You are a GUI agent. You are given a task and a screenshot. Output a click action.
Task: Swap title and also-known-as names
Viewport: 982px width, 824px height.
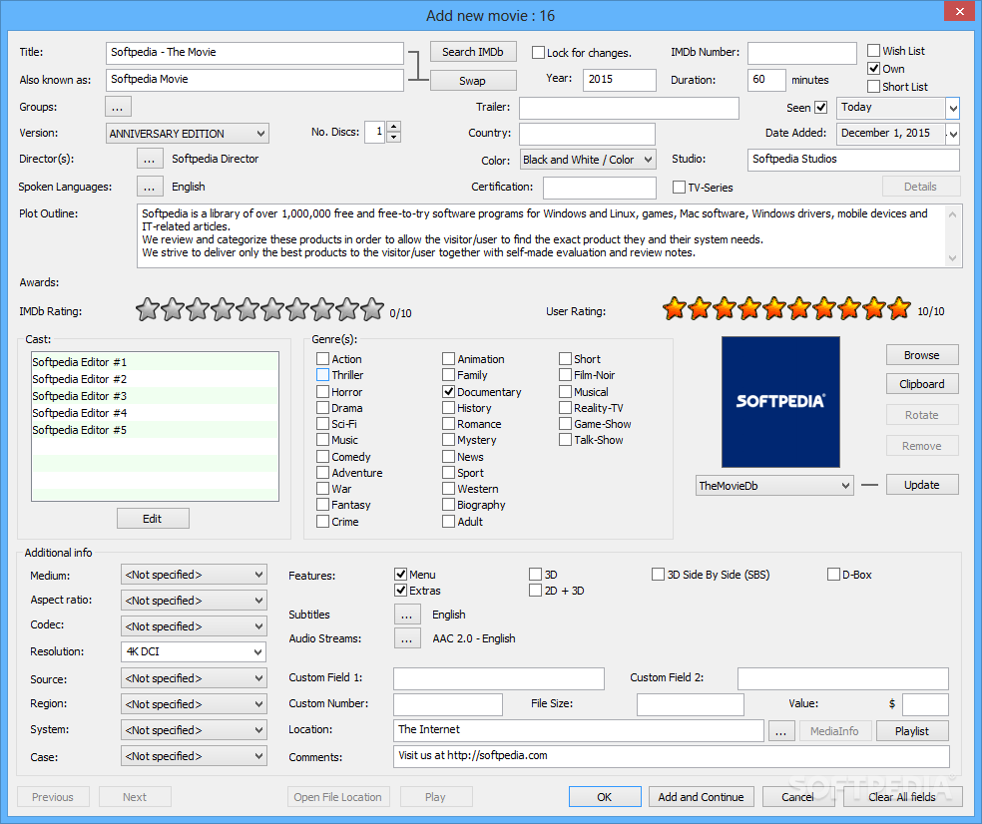[473, 81]
